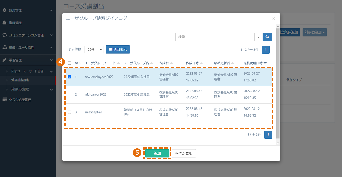This screenshot has height=177, width=342.
Task: Click the salesdept-all code cell
Action: [x=93, y=112]
